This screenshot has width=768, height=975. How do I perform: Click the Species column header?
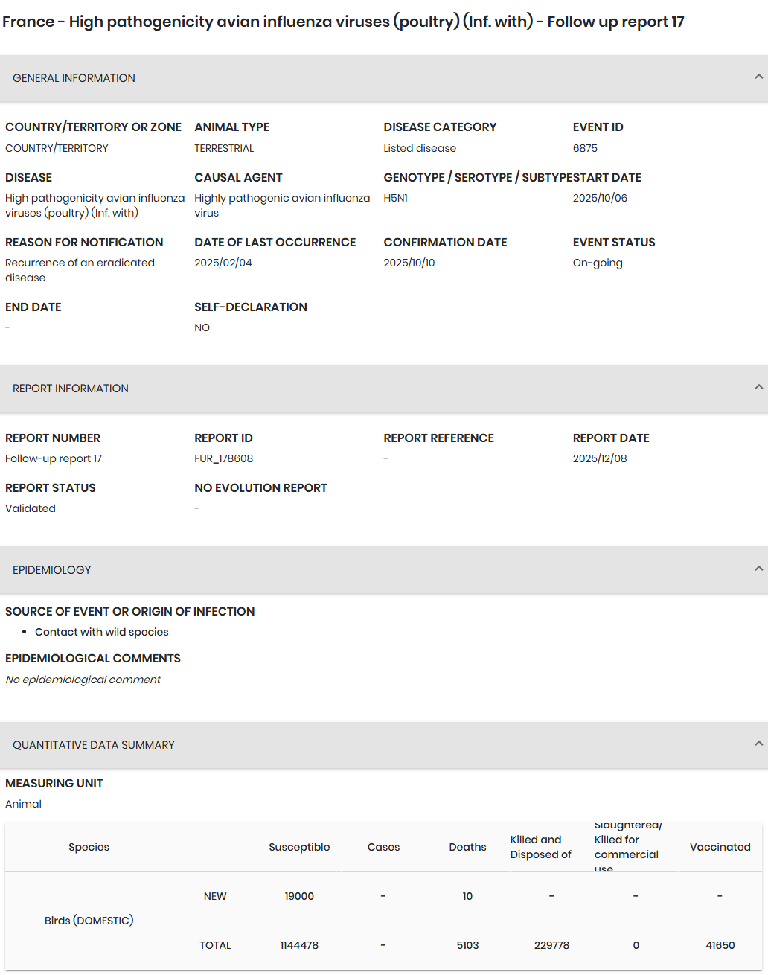click(89, 847)
